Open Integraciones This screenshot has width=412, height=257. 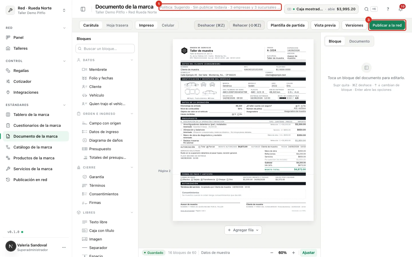pyautogui.click(x=36, y=92)
